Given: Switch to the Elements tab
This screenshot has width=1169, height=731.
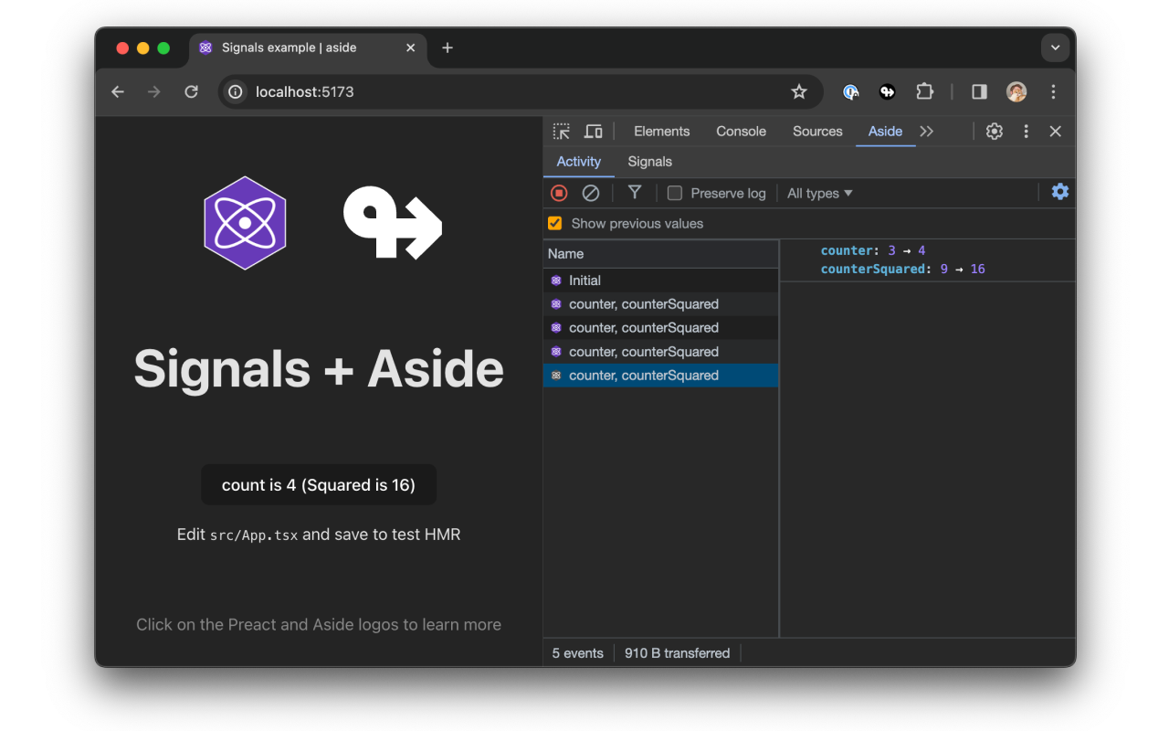Looking at the screenshot, I should coord(662,132).
